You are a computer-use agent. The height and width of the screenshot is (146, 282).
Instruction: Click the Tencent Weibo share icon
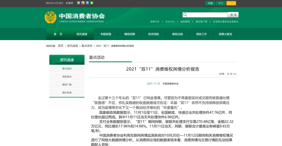click(x=87, y=3)
